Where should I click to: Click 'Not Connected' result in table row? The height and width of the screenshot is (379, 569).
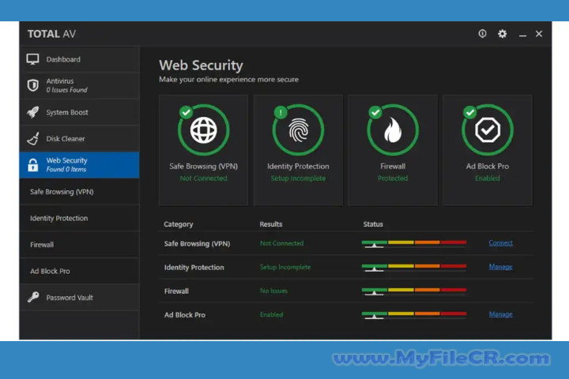281,243
